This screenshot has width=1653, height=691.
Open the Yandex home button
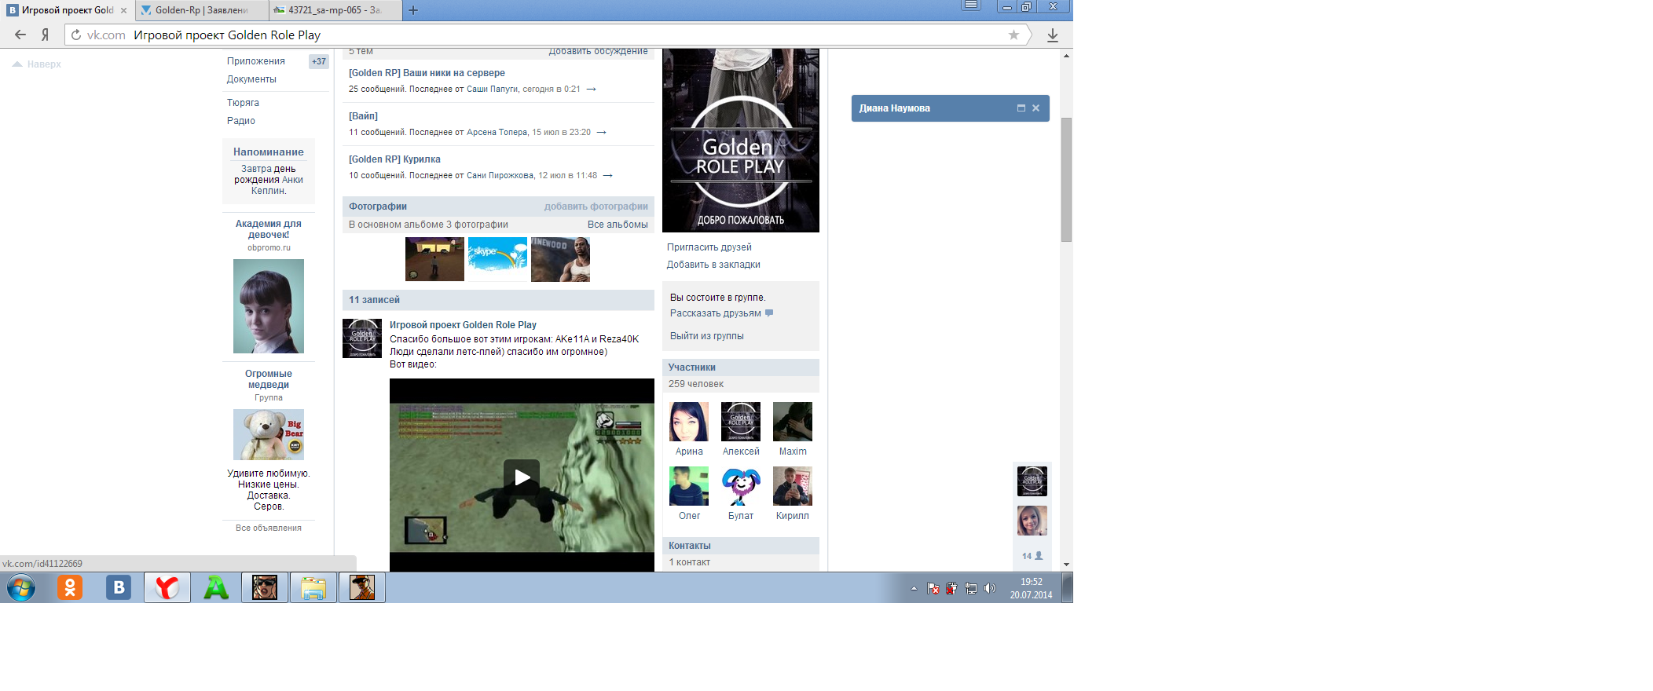click(46, 35)
